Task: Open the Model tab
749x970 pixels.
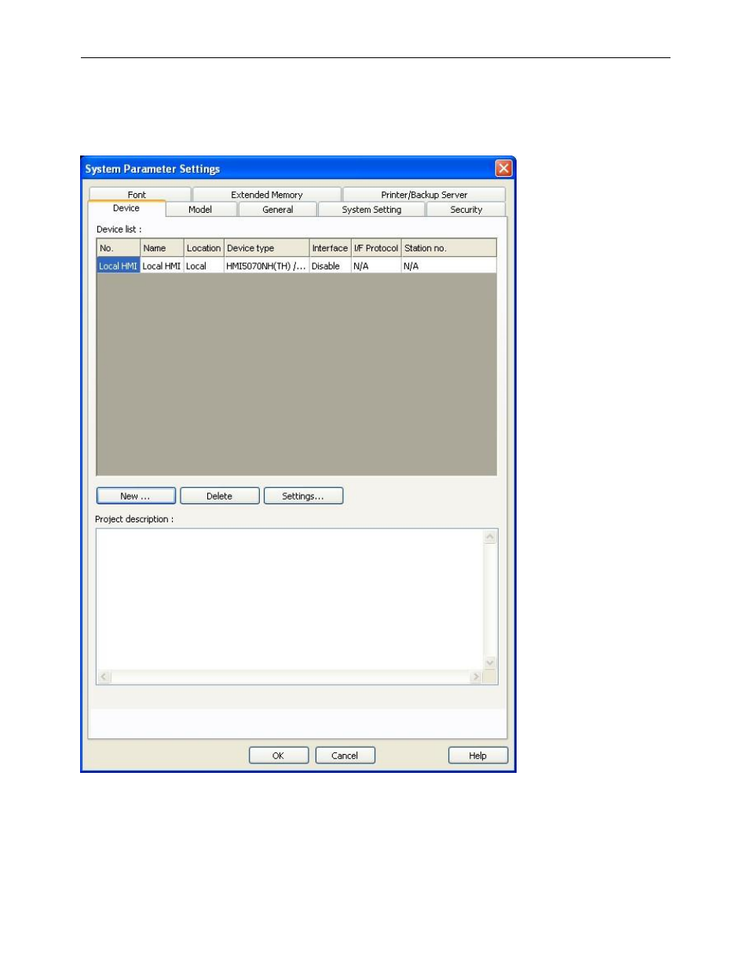Action: click(x=200, y=210)
